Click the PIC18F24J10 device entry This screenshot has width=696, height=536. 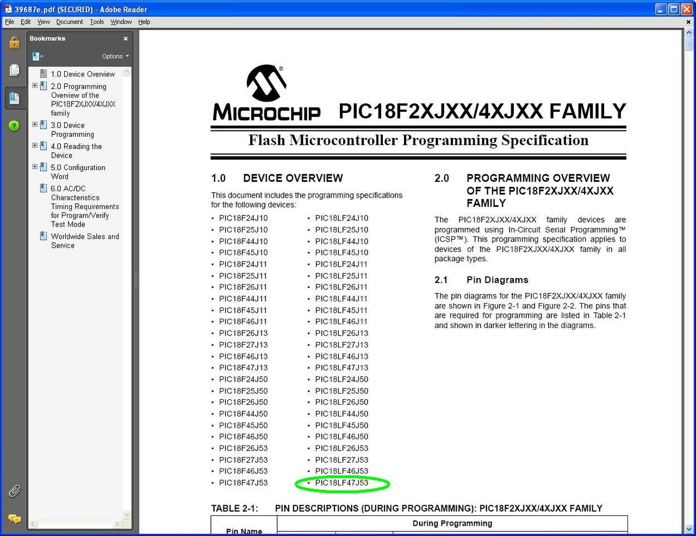(x=243, y=218)
